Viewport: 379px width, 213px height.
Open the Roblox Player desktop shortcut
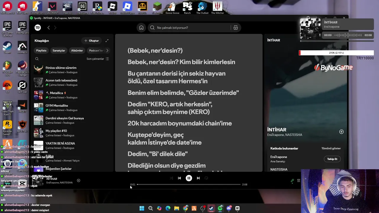click(127, 8)
